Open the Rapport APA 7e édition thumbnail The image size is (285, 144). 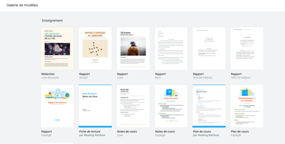pyautogui.click(x=247, y=48)
